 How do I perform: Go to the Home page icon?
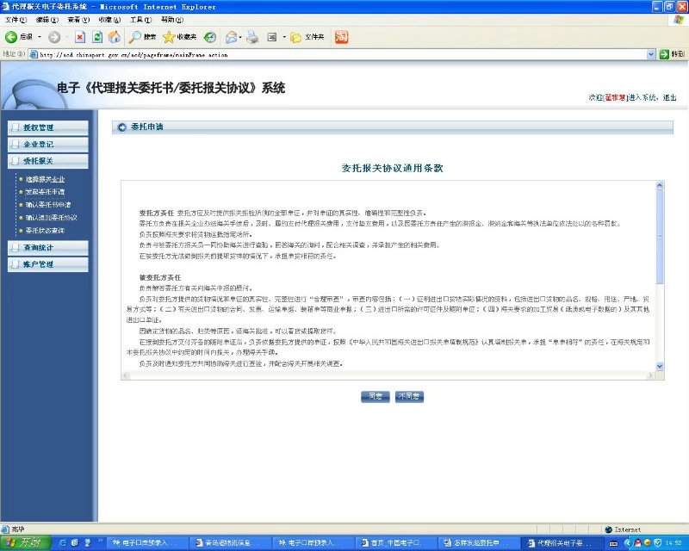click(115, 37)
